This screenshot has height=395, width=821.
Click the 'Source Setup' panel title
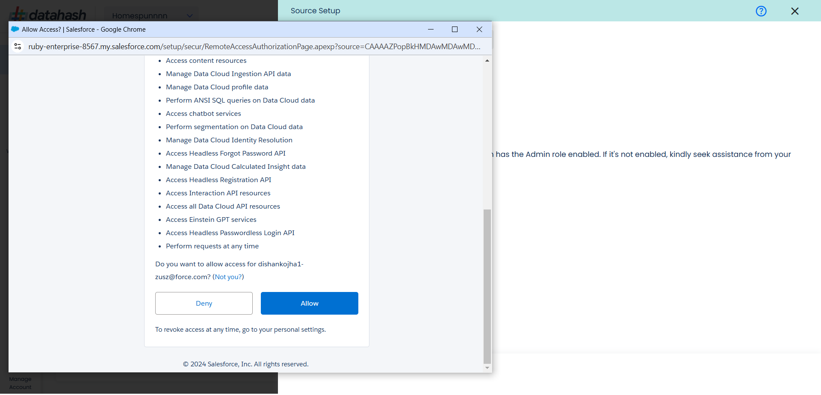coord(316,11)
